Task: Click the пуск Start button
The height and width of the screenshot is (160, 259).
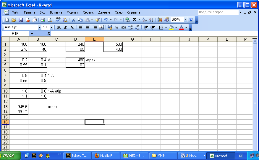Action: pos(10,156)
